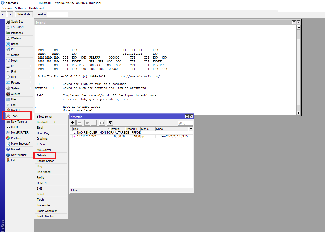Viewport: 325px width, 232px height.
Task: Select IP Scan in Tools submenu
Action: (51, 144)
